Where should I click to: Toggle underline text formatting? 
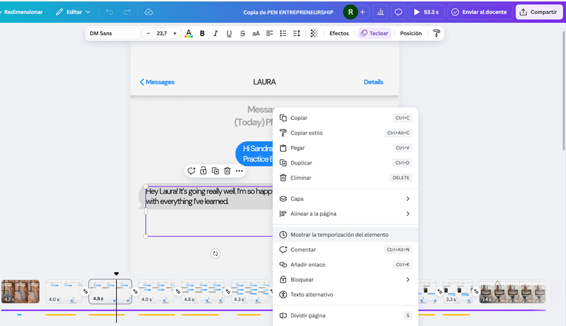click(229, 34)
